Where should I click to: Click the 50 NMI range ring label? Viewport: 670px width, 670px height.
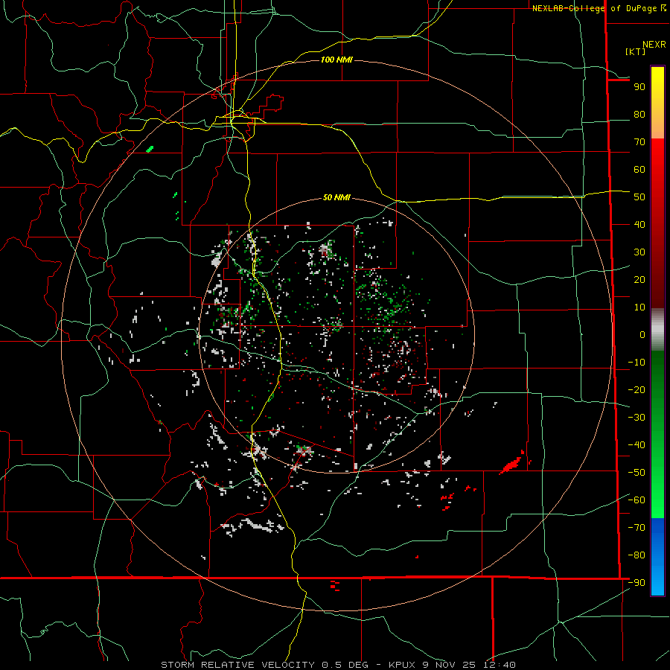click(336, 197)
